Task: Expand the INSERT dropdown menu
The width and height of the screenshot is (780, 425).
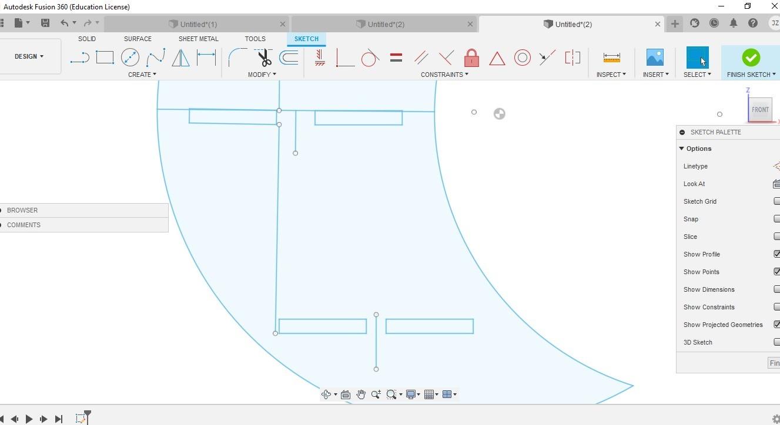Action: click(x=656, y=75)
